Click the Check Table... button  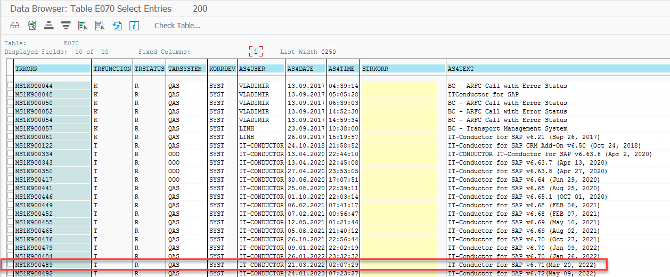tap(177, 26)
